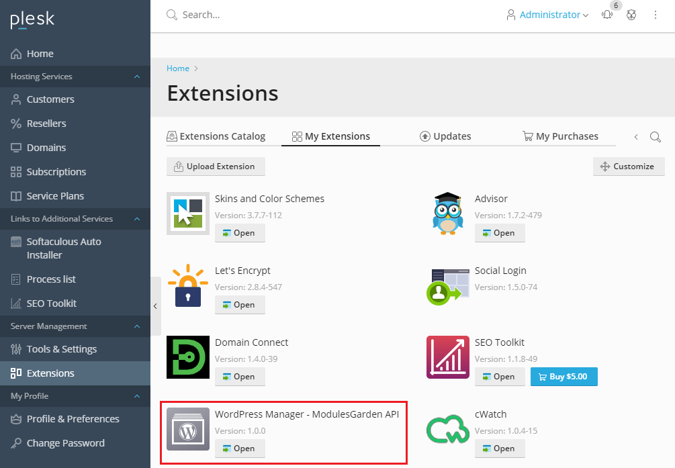Click the Profile & Preferences crown icon

point(16,419)
